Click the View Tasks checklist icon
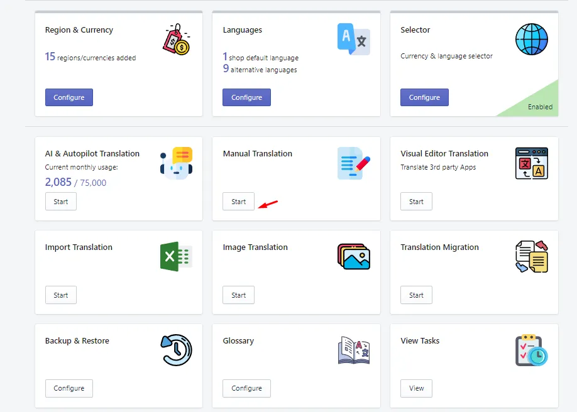577x412 pixels. click(x=531, y=350)
